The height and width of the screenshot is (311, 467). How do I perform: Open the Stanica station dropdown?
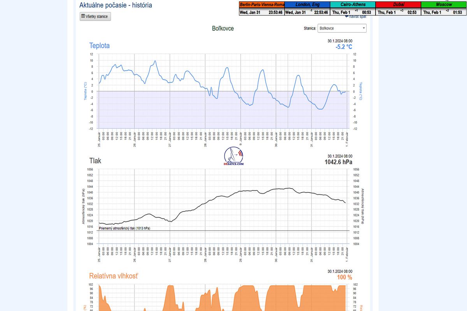[x=342, y=28]
